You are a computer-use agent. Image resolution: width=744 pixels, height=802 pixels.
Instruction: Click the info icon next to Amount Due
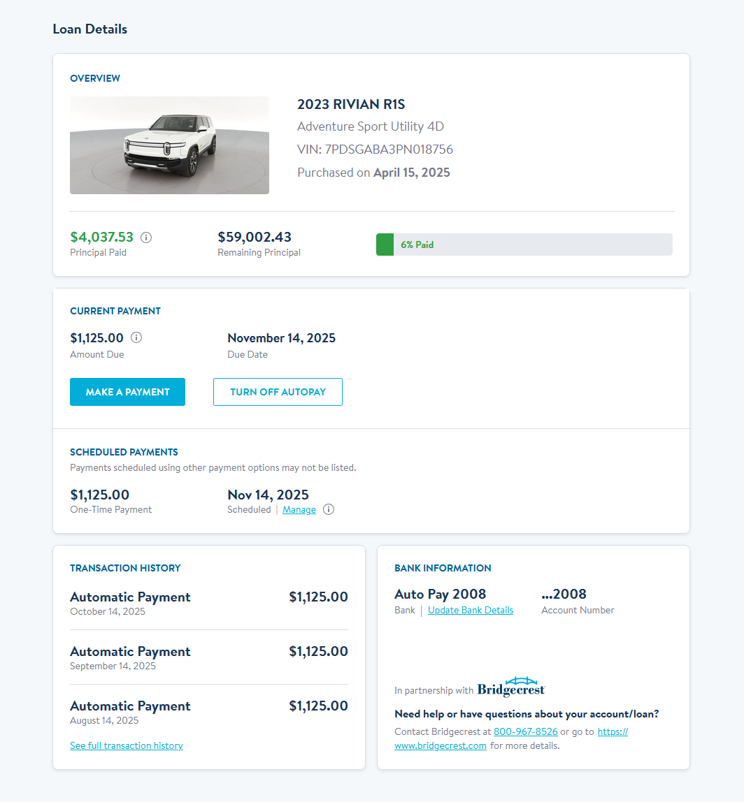[x=136, y=338]
